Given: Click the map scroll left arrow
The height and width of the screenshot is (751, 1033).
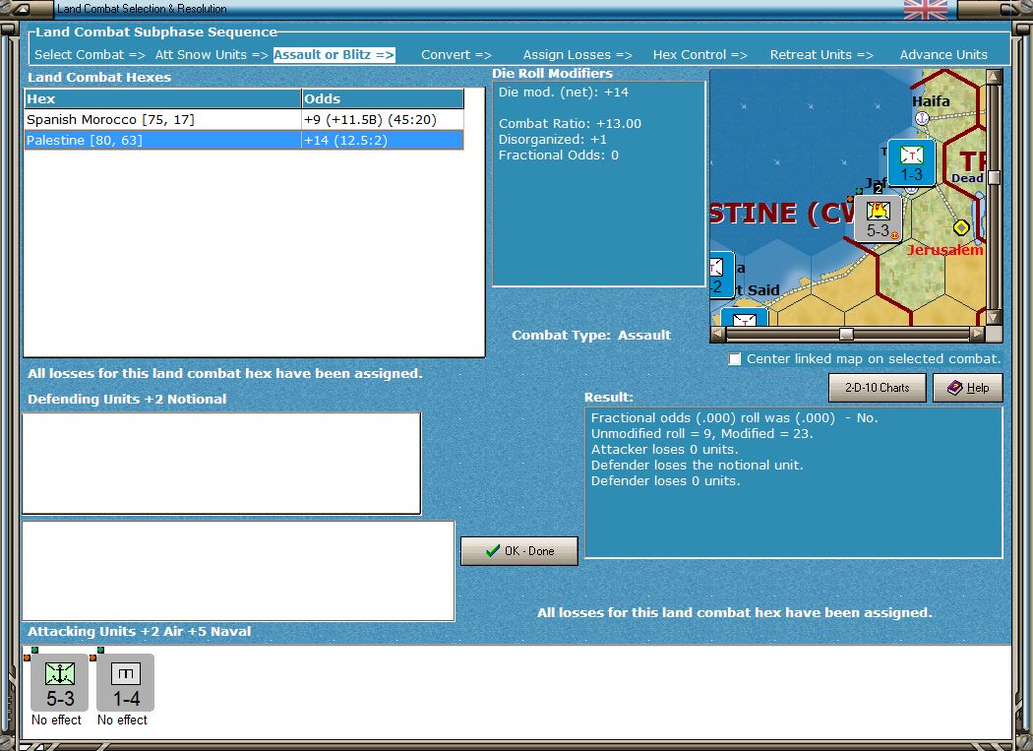Looking at the screenshot, I should (718, 335).
